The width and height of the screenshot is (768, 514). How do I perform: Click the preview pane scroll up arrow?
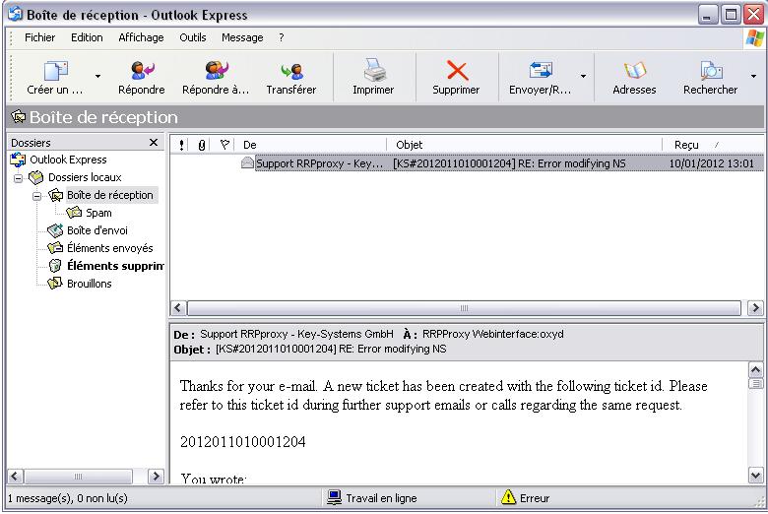[756, 369]
